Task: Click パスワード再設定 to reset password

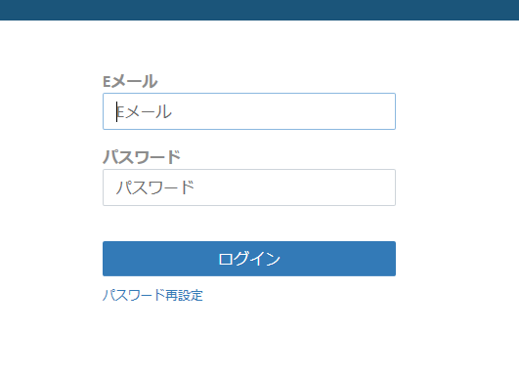Action: click(152, 295)
